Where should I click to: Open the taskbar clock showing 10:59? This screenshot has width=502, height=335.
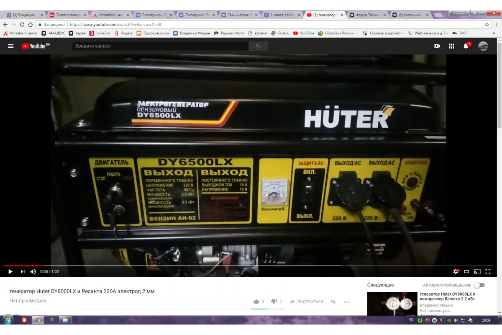click(x=486, y=320)
